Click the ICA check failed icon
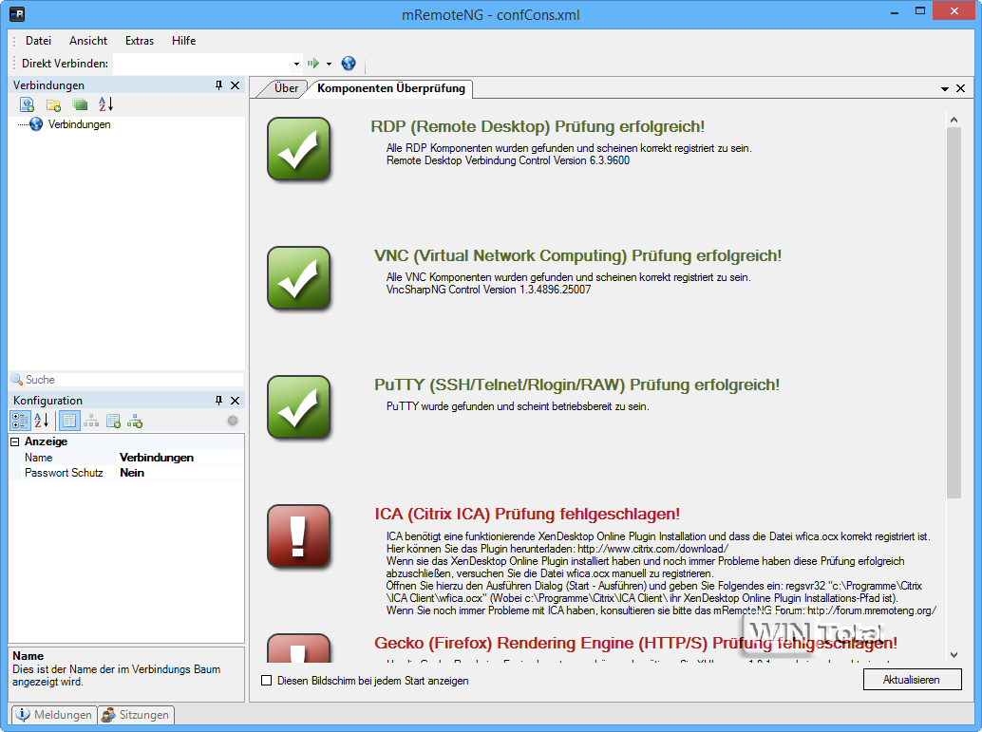982x732 pixels. [299, 536]
